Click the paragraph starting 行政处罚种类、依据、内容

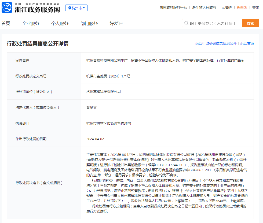tap(167, 191)
